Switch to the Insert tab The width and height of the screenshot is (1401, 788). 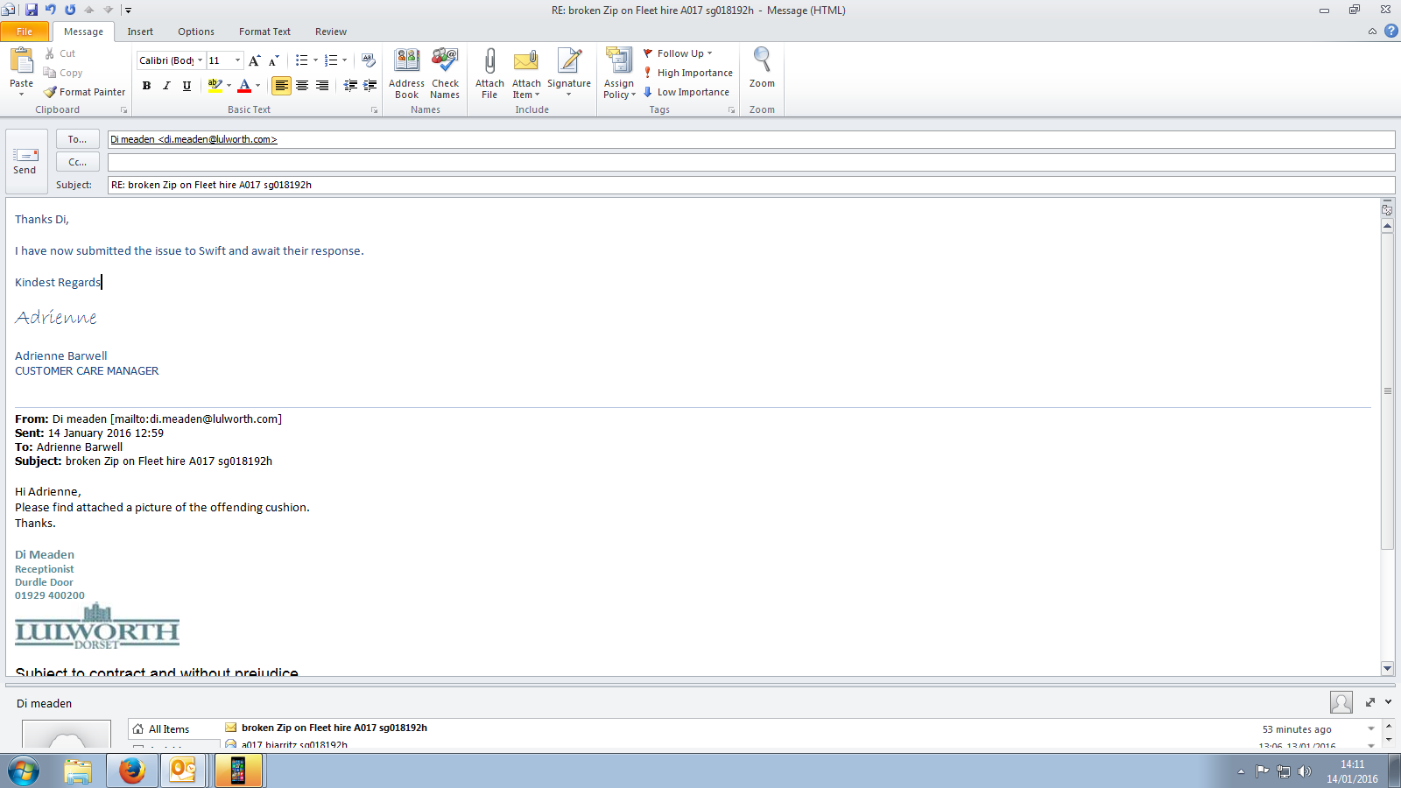click(x=140, y=32)
